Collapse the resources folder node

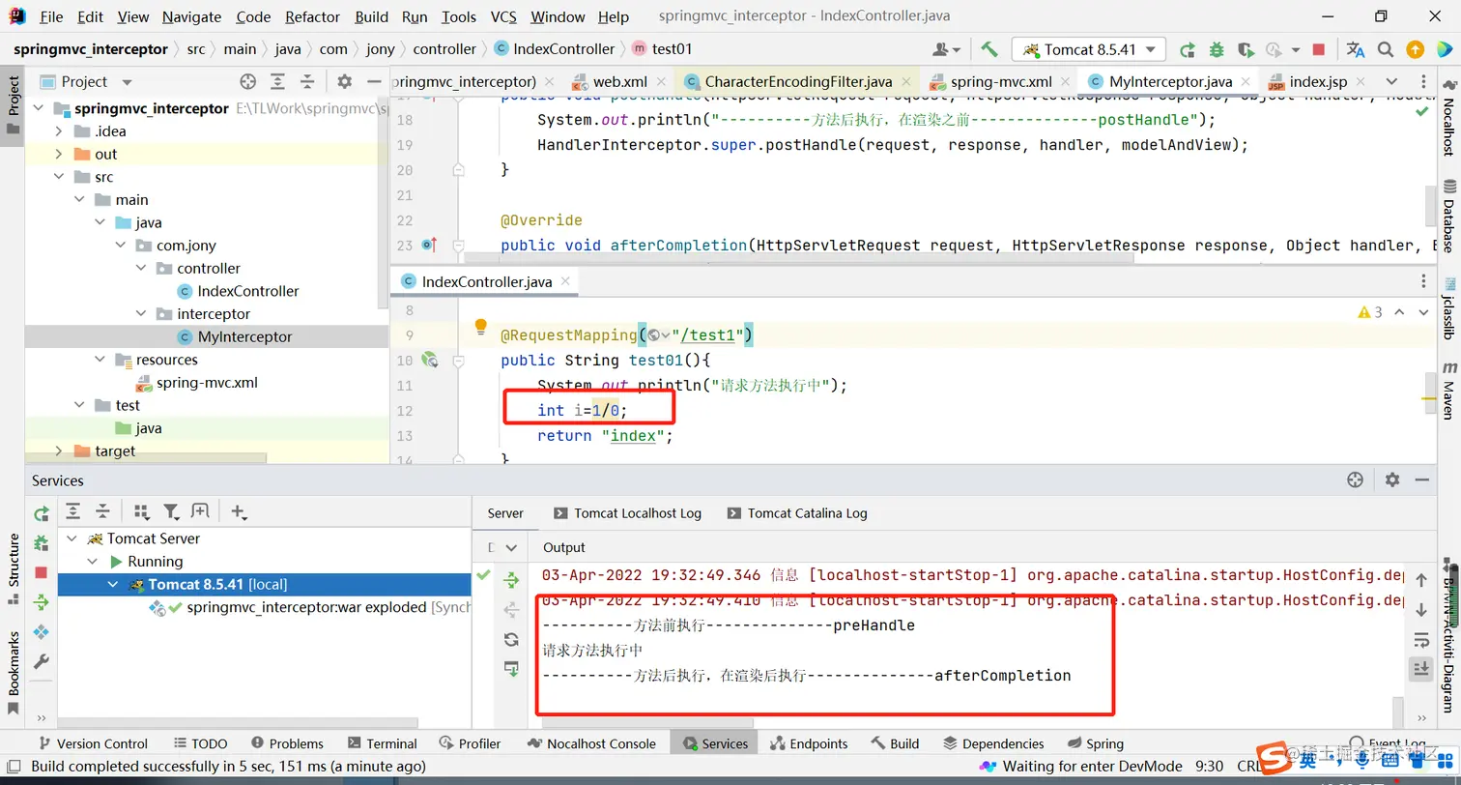[x=100, y=360]
